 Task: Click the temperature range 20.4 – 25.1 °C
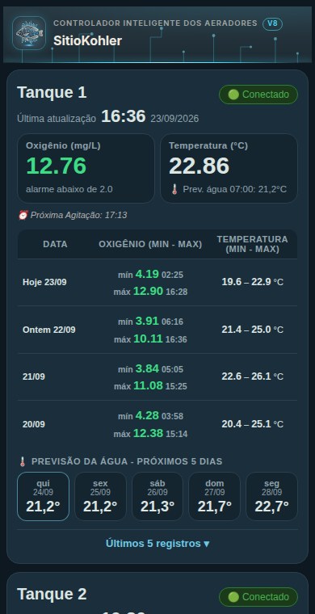tap(252, 424)
